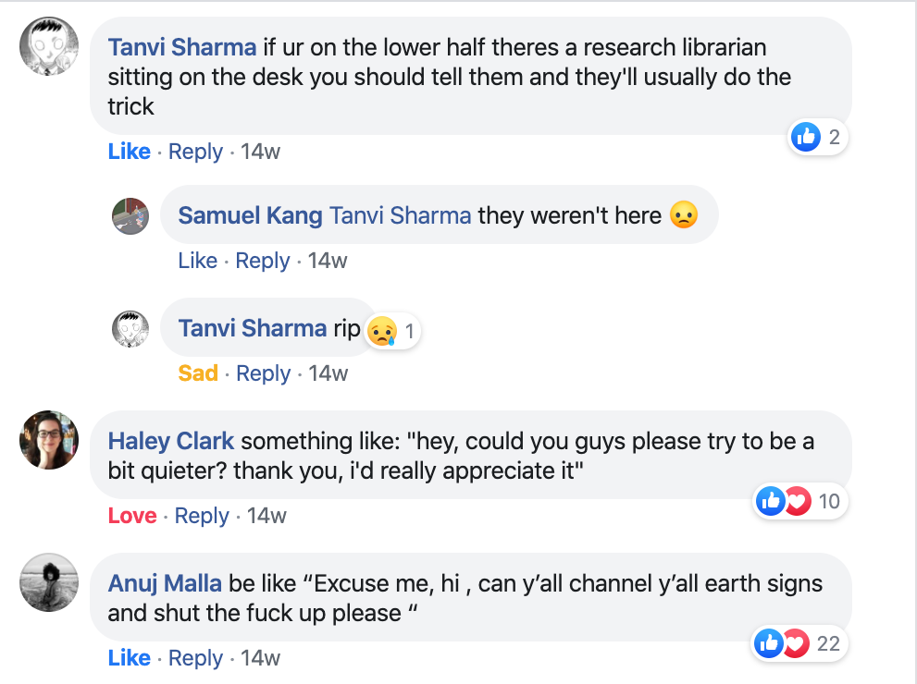Open Haley Clark's profile name link

(171, 441)
